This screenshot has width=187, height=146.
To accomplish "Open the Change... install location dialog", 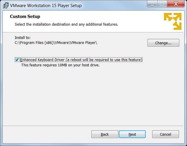I will pos(163,43).
